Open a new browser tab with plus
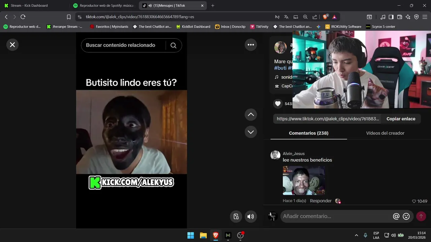The height and width of the screenshot is (242, 431). coord(212,6)
